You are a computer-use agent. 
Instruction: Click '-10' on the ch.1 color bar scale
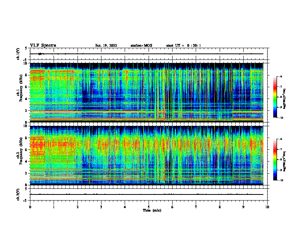click(281, 118)
